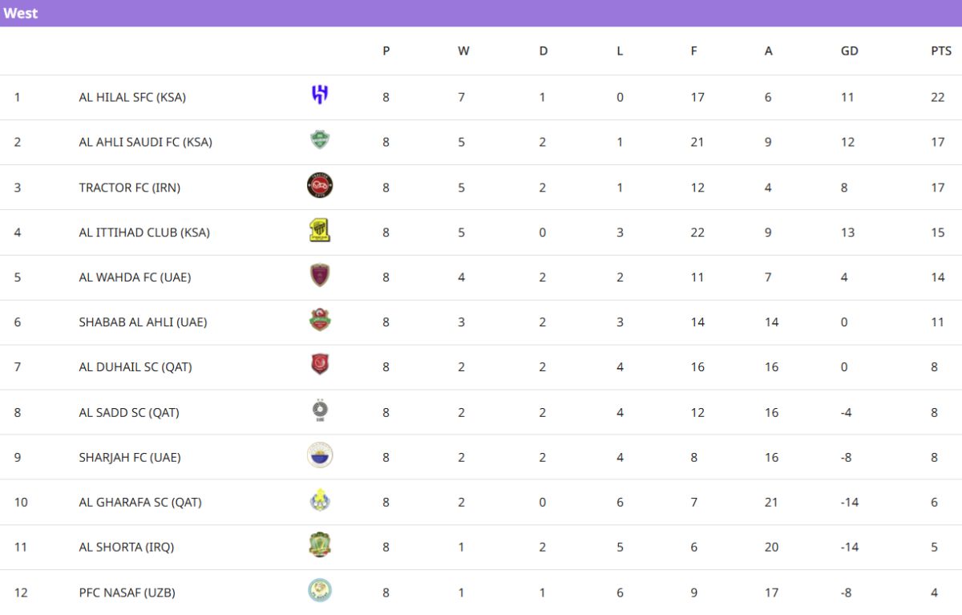Open the PFC NASAF (UZB) team name
962x615 pixels.
coord(127,593)
